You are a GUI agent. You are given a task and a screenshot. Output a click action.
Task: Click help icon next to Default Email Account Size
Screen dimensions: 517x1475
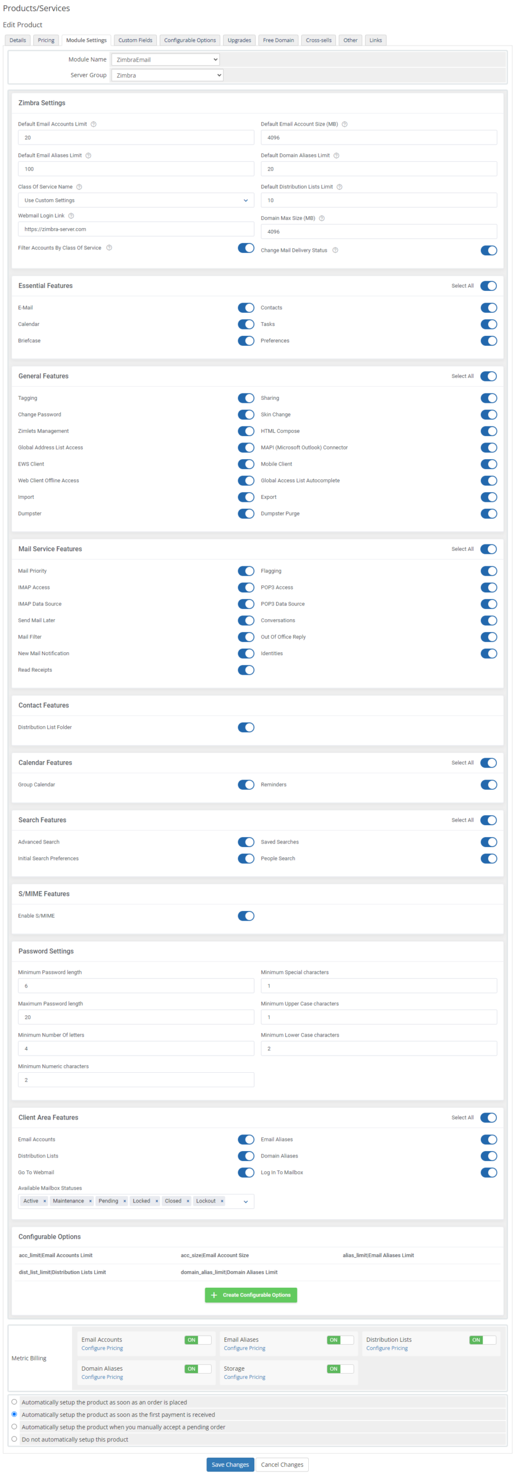tap(344, 124)
